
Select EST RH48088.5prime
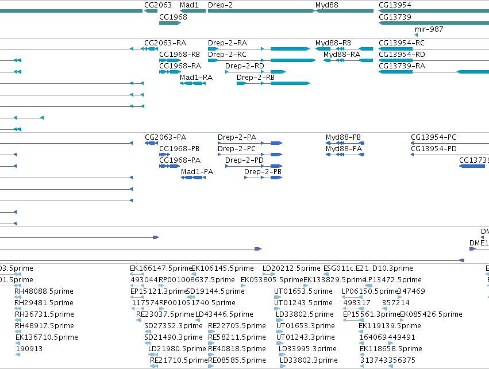(44, 291)
